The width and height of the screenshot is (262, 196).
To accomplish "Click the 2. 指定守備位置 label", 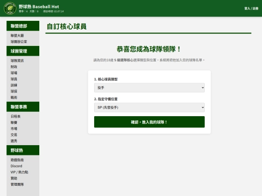I will pyautogui.click(x=106, y=99).
